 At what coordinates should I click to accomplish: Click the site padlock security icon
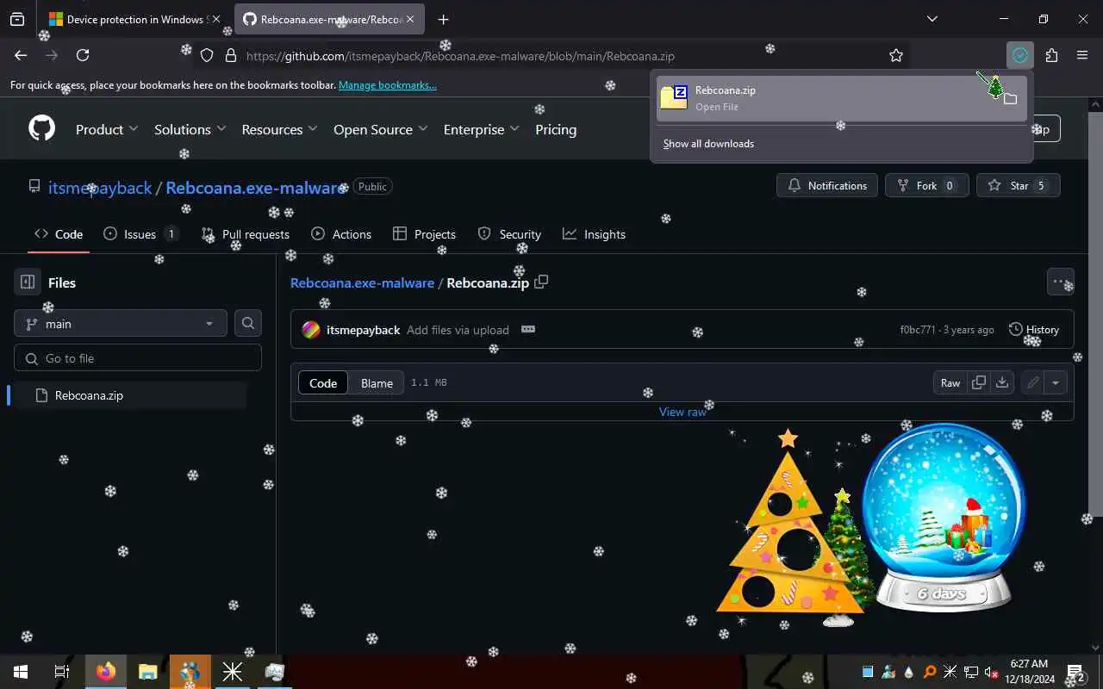click(x=230, y=55)
